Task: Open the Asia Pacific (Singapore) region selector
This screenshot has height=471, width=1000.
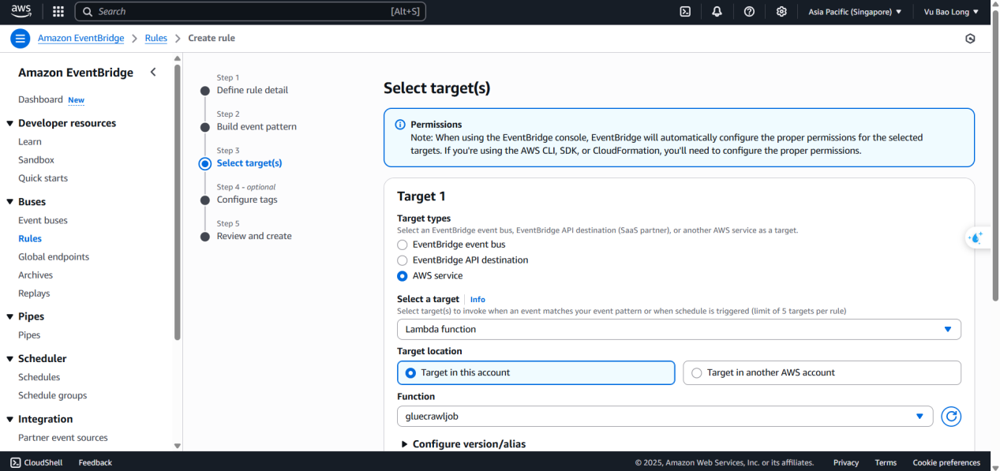Action: pyautogui.click(x=855, y=12)
